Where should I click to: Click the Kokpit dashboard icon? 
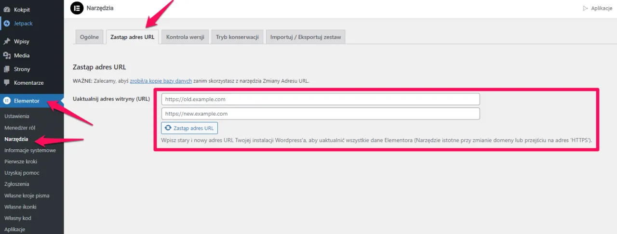coord(7,10)
